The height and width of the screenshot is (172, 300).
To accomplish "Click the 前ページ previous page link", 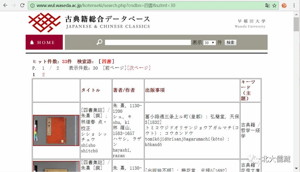I will pyautogui.click(x=114, y=68).
